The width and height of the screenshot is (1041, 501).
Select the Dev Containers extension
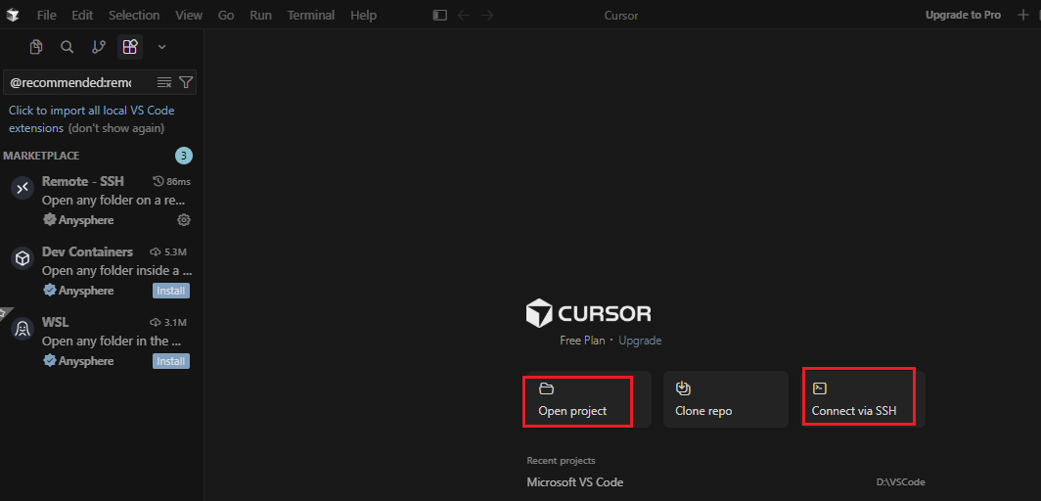click(101, 271)
